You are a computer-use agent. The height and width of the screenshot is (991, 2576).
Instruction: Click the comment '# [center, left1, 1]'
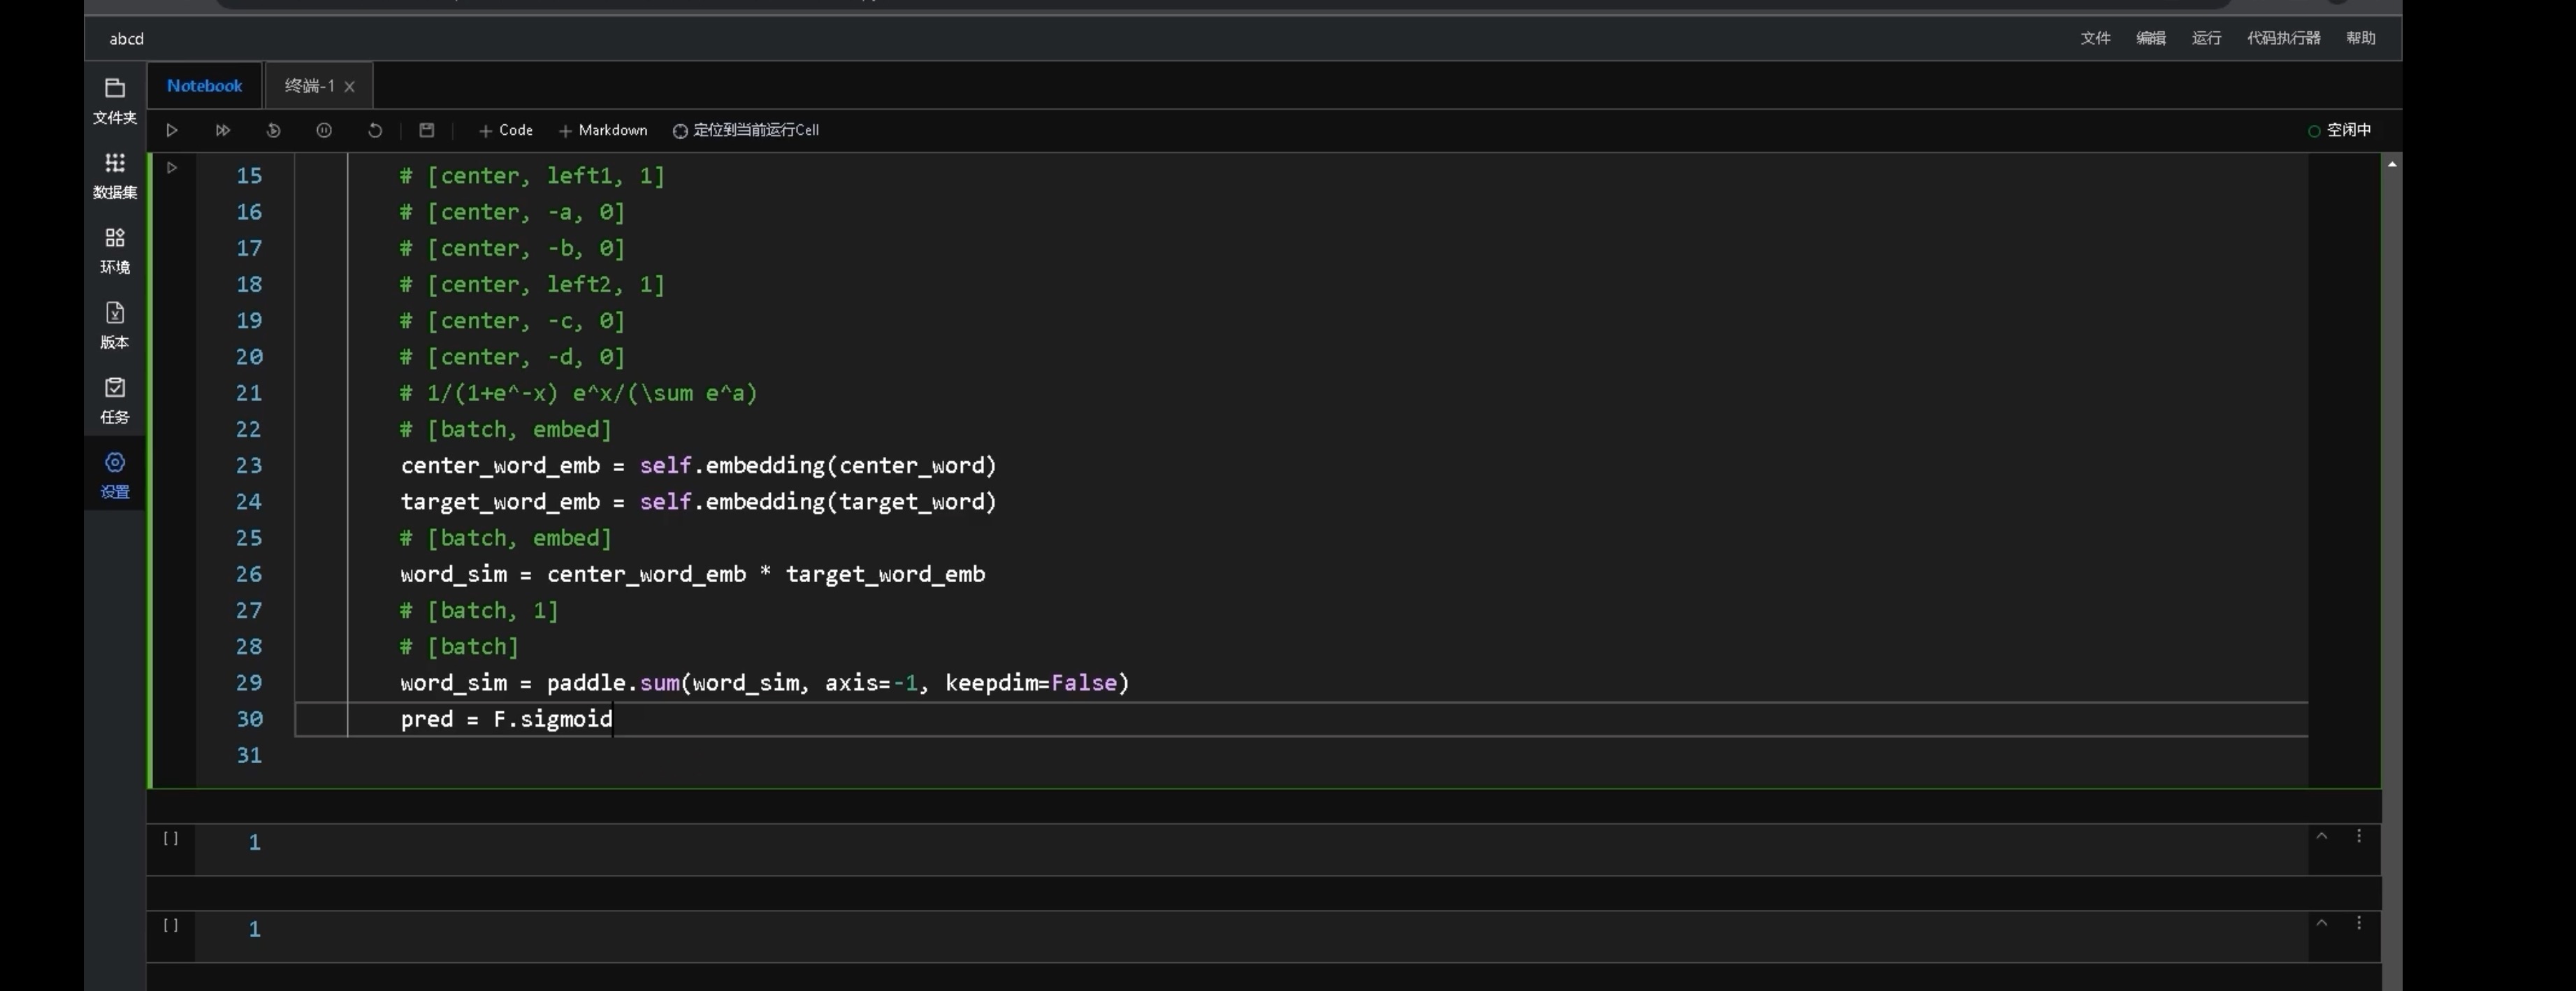coord(532,176)
